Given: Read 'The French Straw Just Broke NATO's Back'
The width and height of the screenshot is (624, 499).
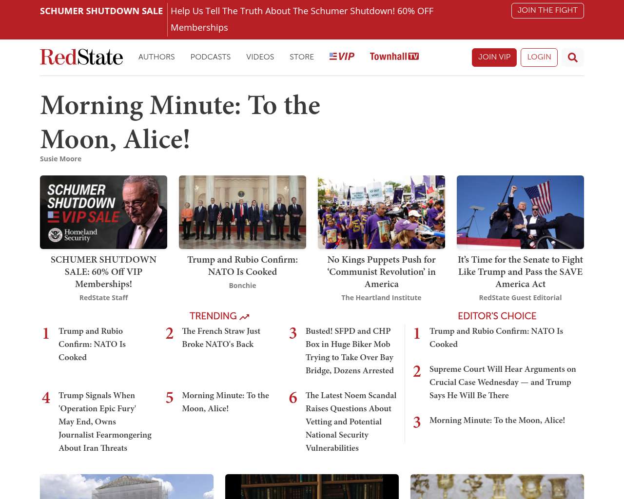Looking at the screenshot, I should point(221,338).
